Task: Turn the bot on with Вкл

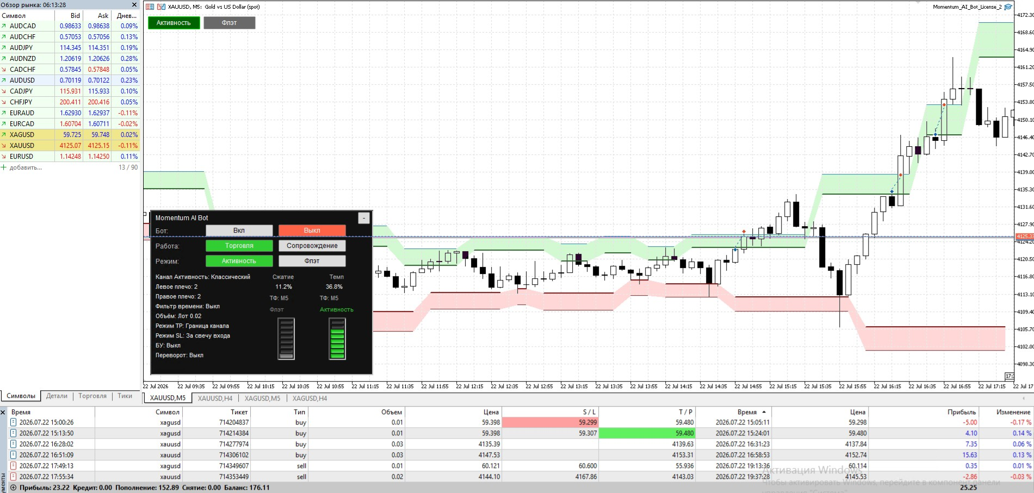Action: pyautogui.click(x=239, y=230)
